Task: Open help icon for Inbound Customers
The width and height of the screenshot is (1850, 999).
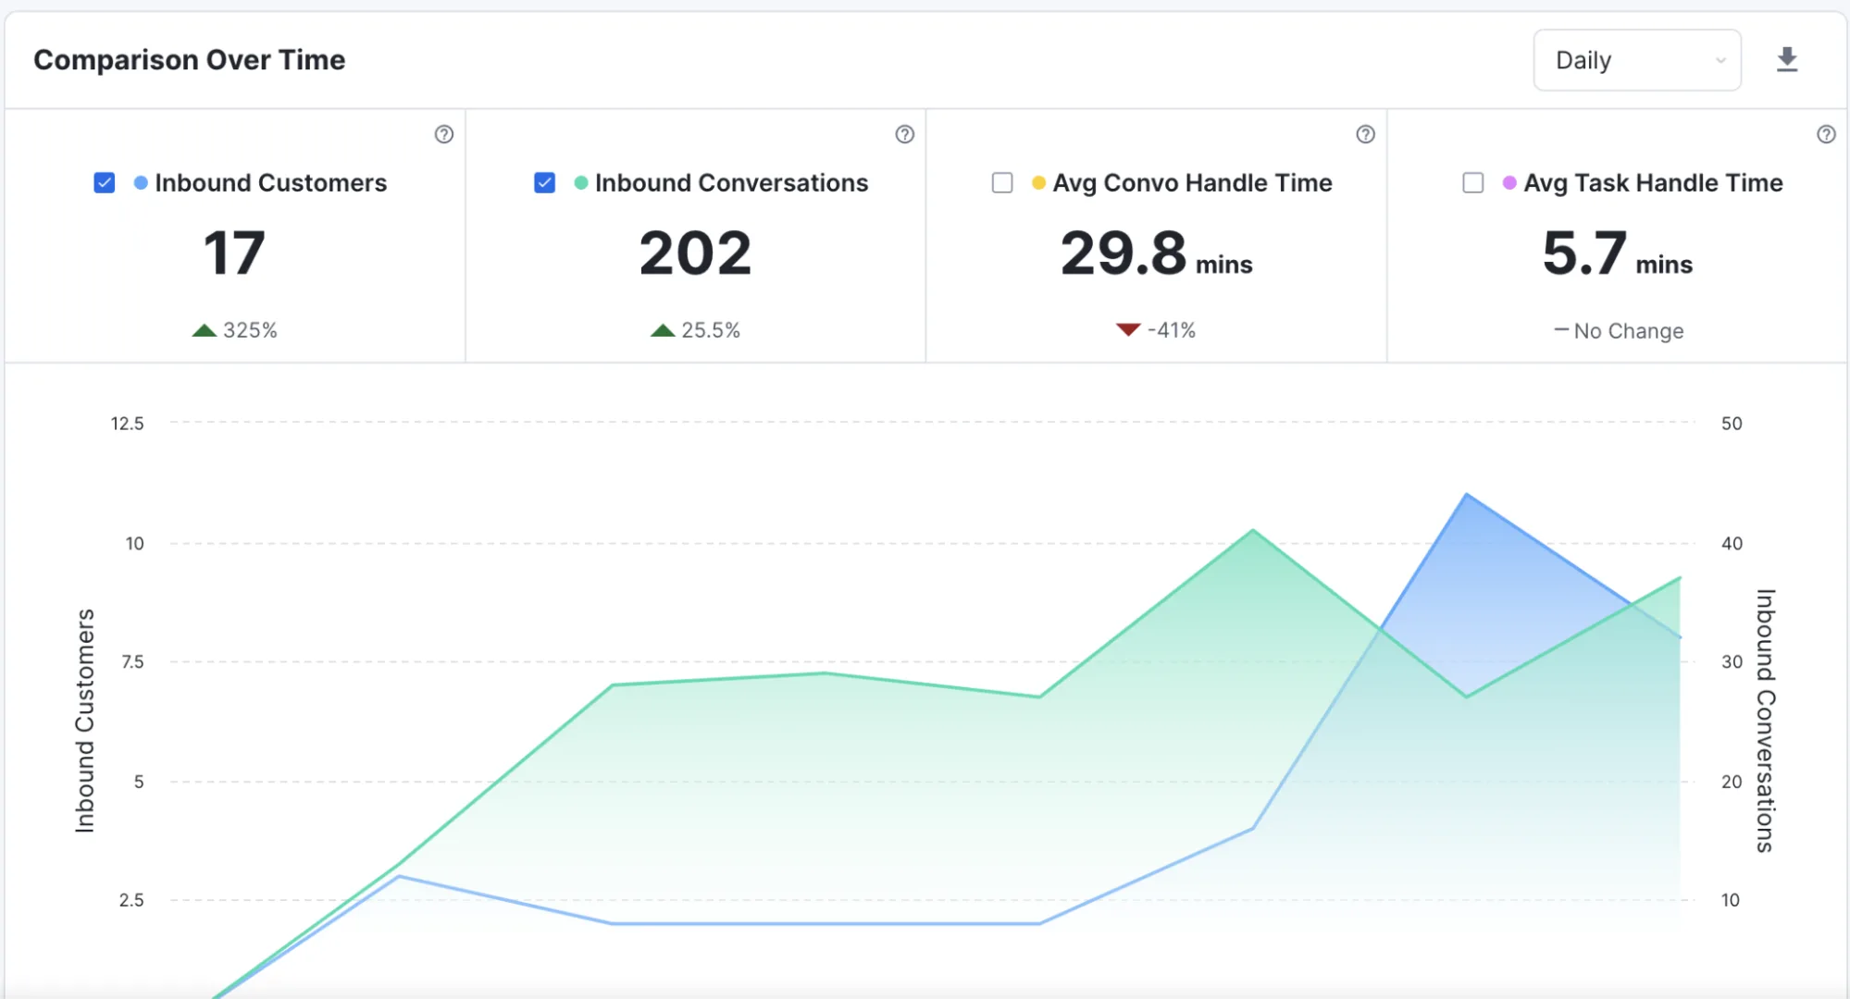Action: pyautogui.click(x=444, y=134)
